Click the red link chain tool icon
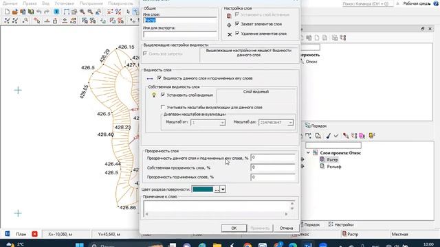440x247 pixels. [x=36, y=21]
